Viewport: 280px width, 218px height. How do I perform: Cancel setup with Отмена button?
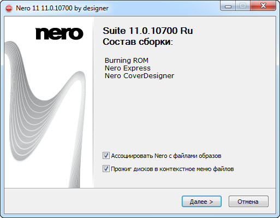point(248,202)
